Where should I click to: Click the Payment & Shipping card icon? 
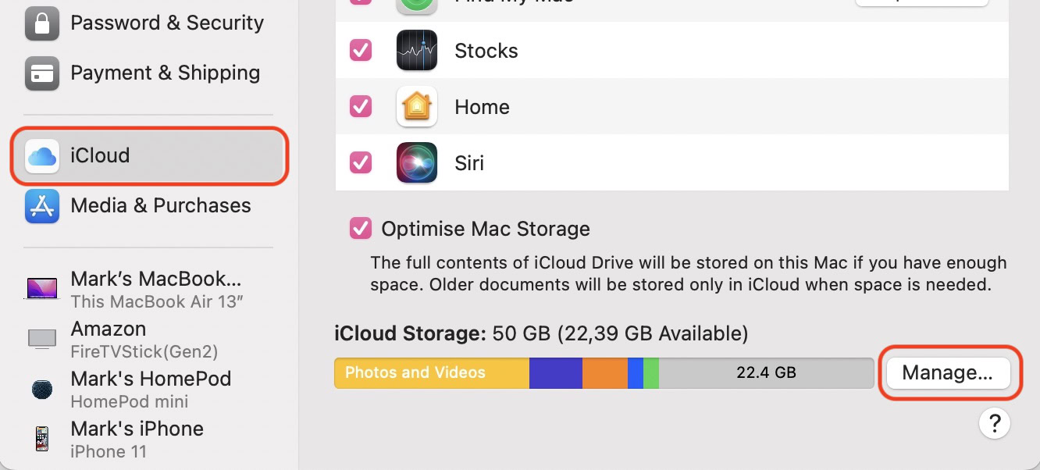[x=42, y=73]
